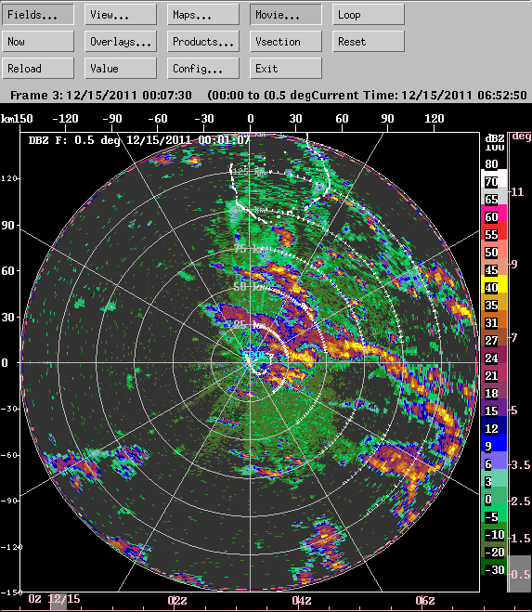Reload the radar data
The width and height of the screenshot is (532, 612).
click(x=38, y=69)
